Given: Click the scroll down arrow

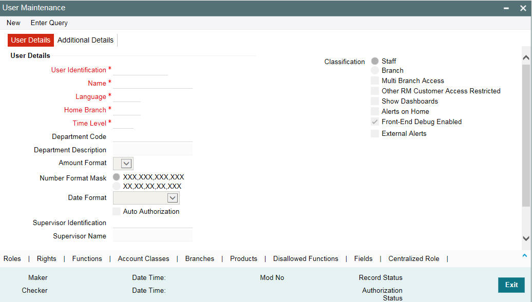Looking at the screenshot, I should (x=526, y=238).
